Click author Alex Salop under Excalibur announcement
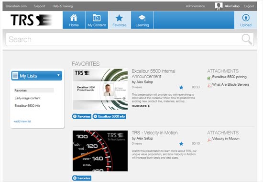 [145, 82]
